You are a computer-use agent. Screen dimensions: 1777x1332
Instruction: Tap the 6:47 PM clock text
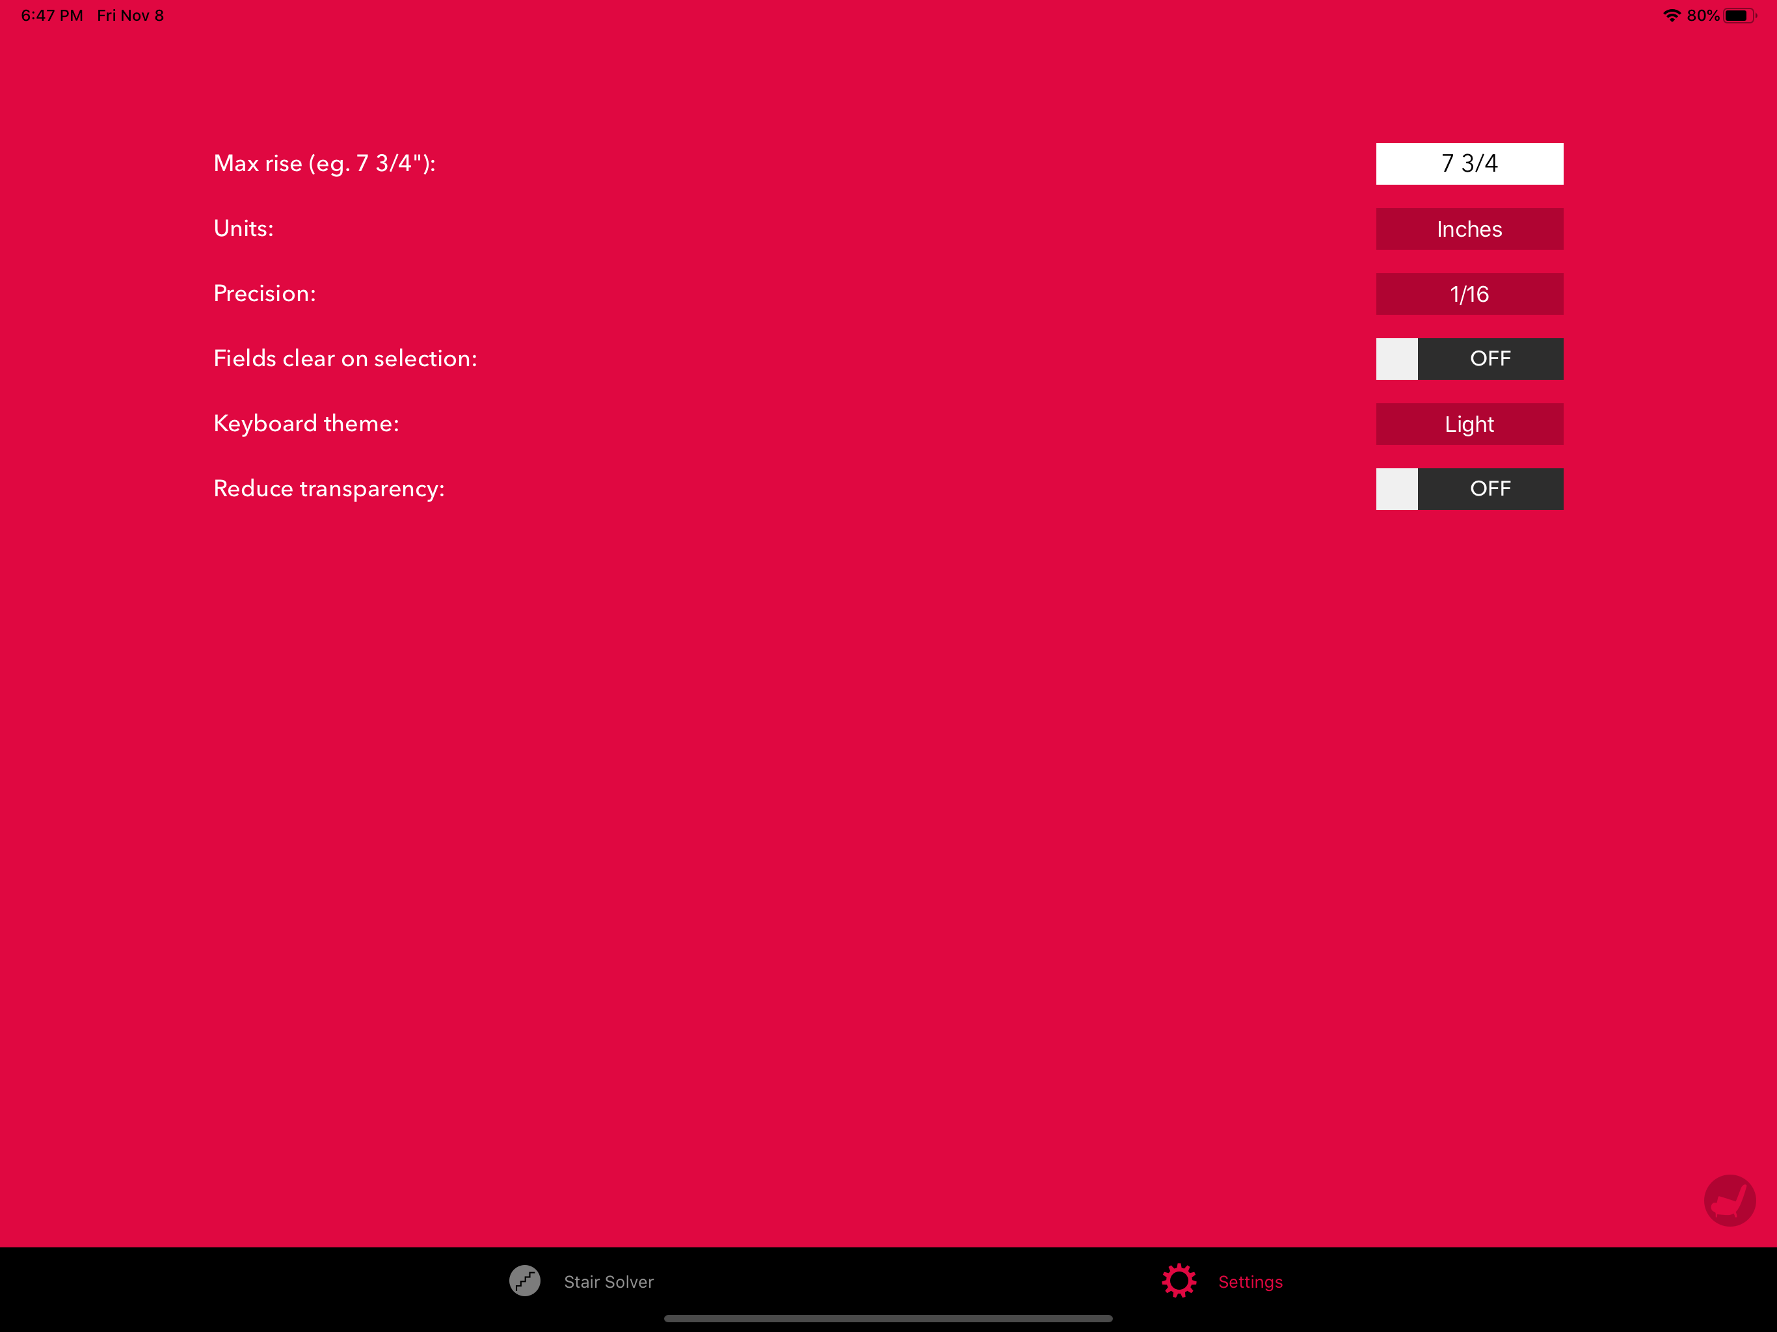tap(52, 15)
